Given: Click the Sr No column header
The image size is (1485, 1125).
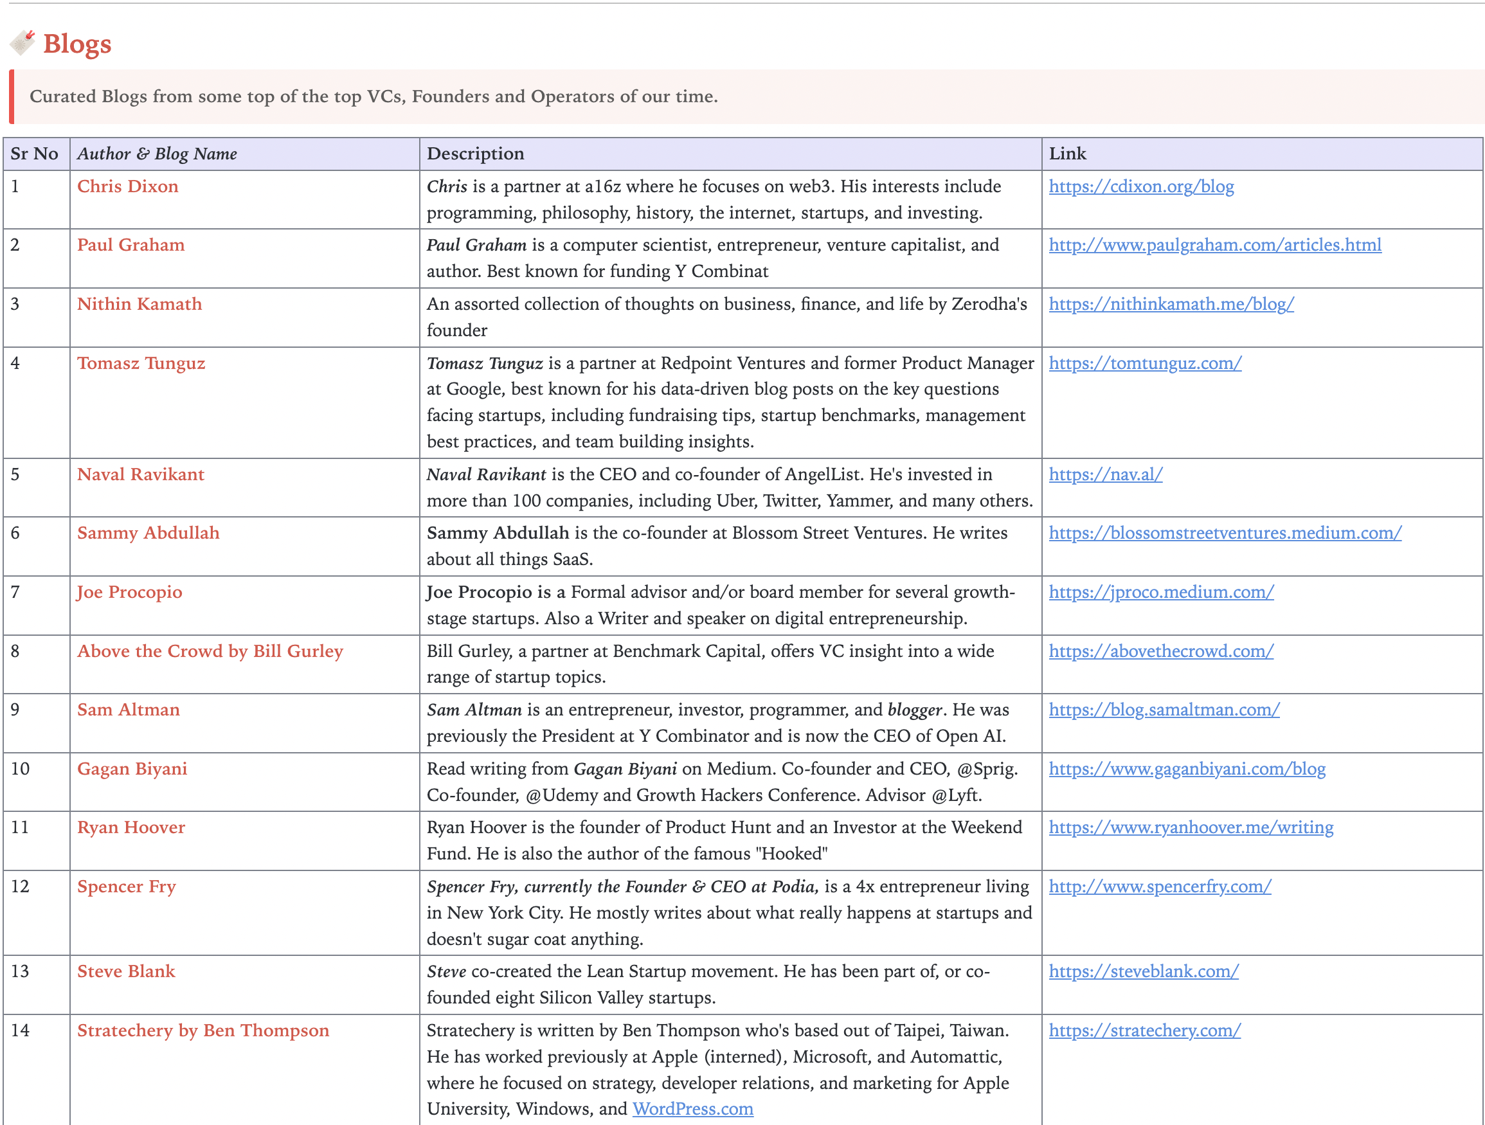Looking at the screenshot, I should [35, 154].
